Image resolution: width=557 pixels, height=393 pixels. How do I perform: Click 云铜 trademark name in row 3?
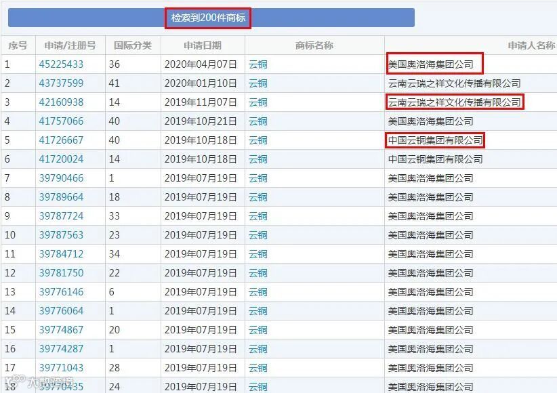[x=258, y=102]
